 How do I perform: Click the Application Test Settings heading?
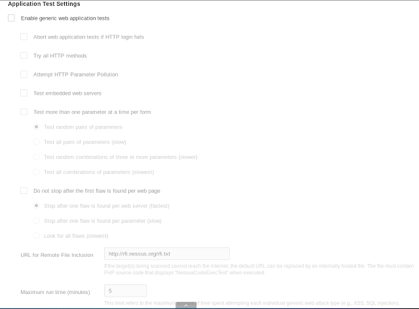click(44, 4)
